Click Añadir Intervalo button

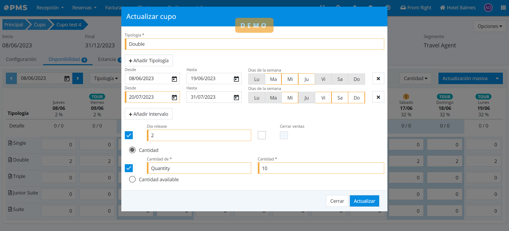[x=148, y=114]
